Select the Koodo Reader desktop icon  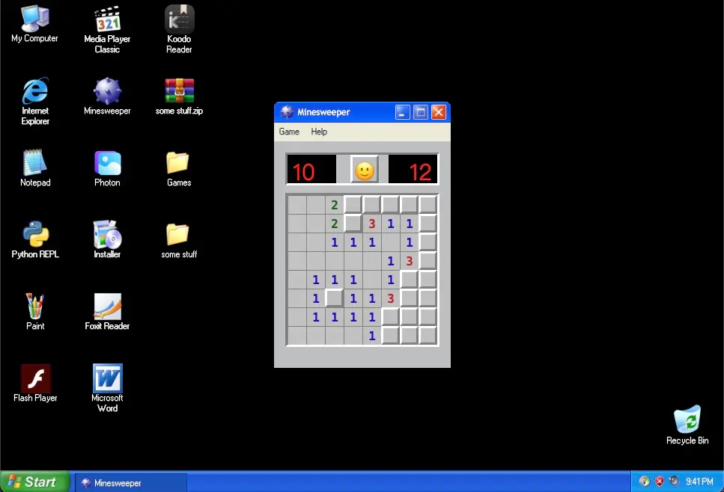[x=179, y=29]
